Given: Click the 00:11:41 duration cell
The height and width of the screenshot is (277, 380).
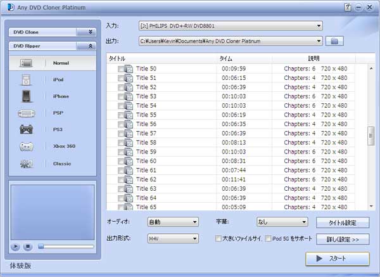Looking at the screenshot, I should [x=234, y=179].
